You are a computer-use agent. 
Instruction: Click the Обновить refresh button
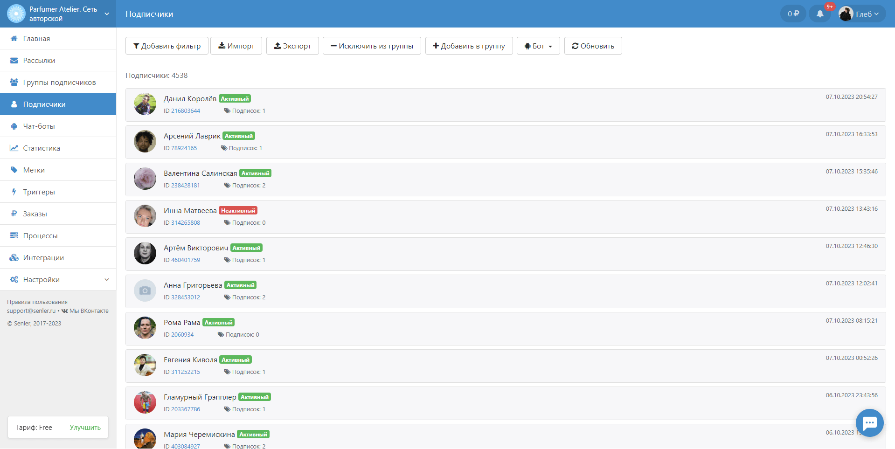pos(593,46)
